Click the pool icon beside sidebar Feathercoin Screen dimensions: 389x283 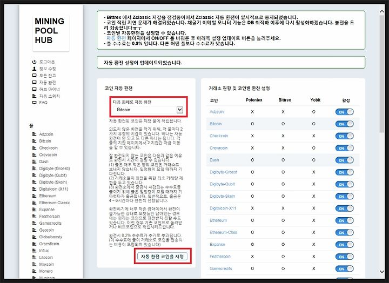coord(34,216)
